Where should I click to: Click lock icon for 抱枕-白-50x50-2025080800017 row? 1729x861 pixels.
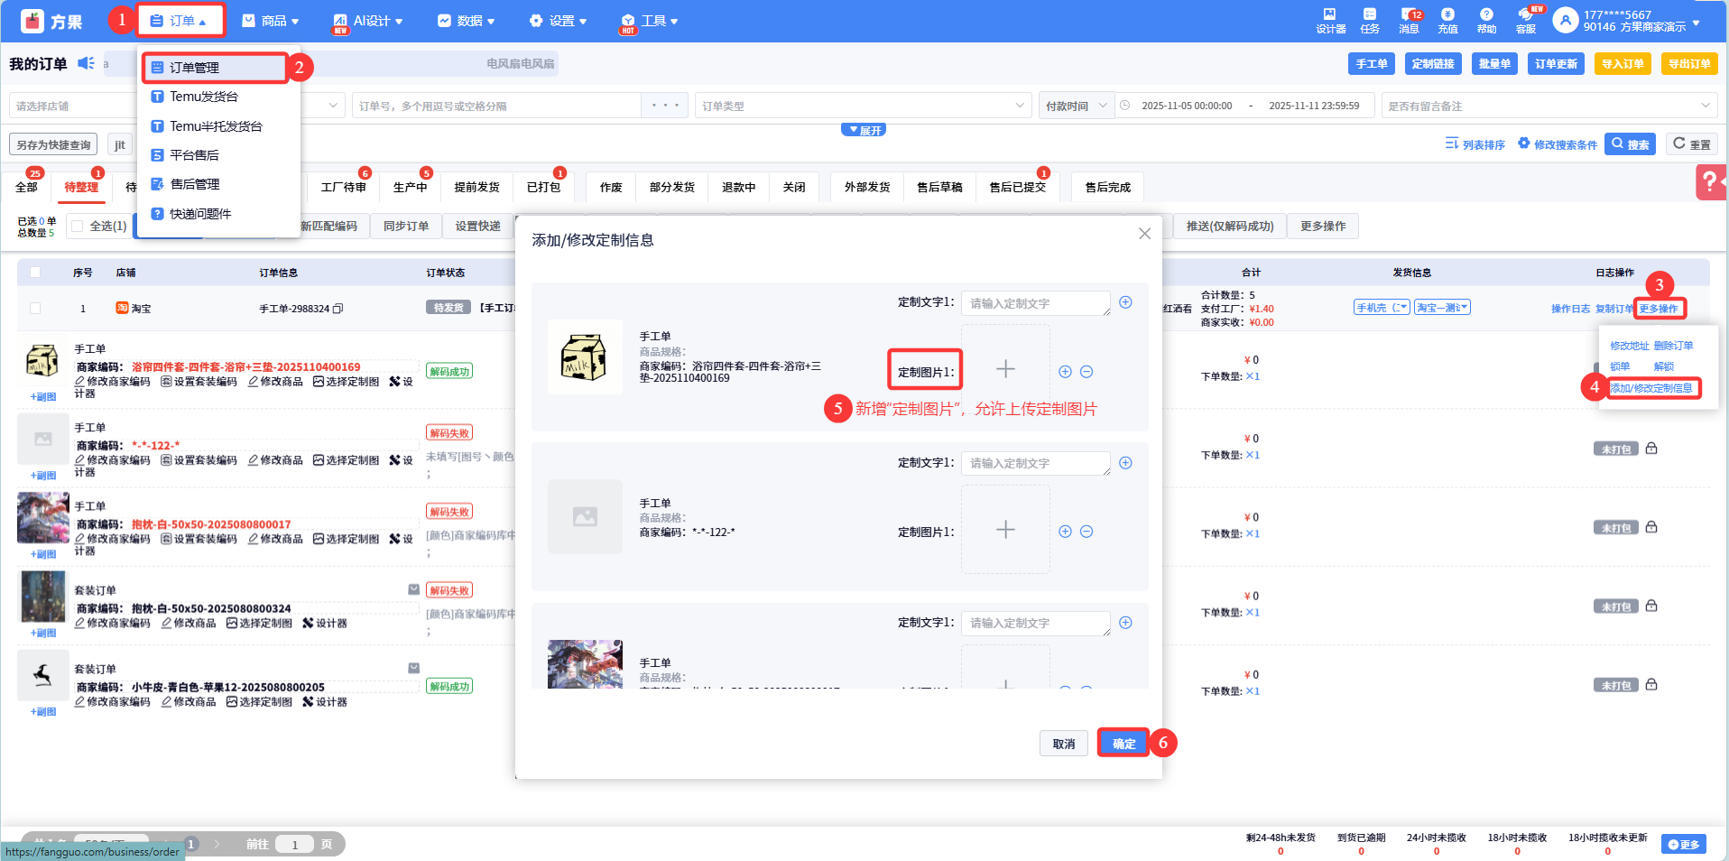1651,527
